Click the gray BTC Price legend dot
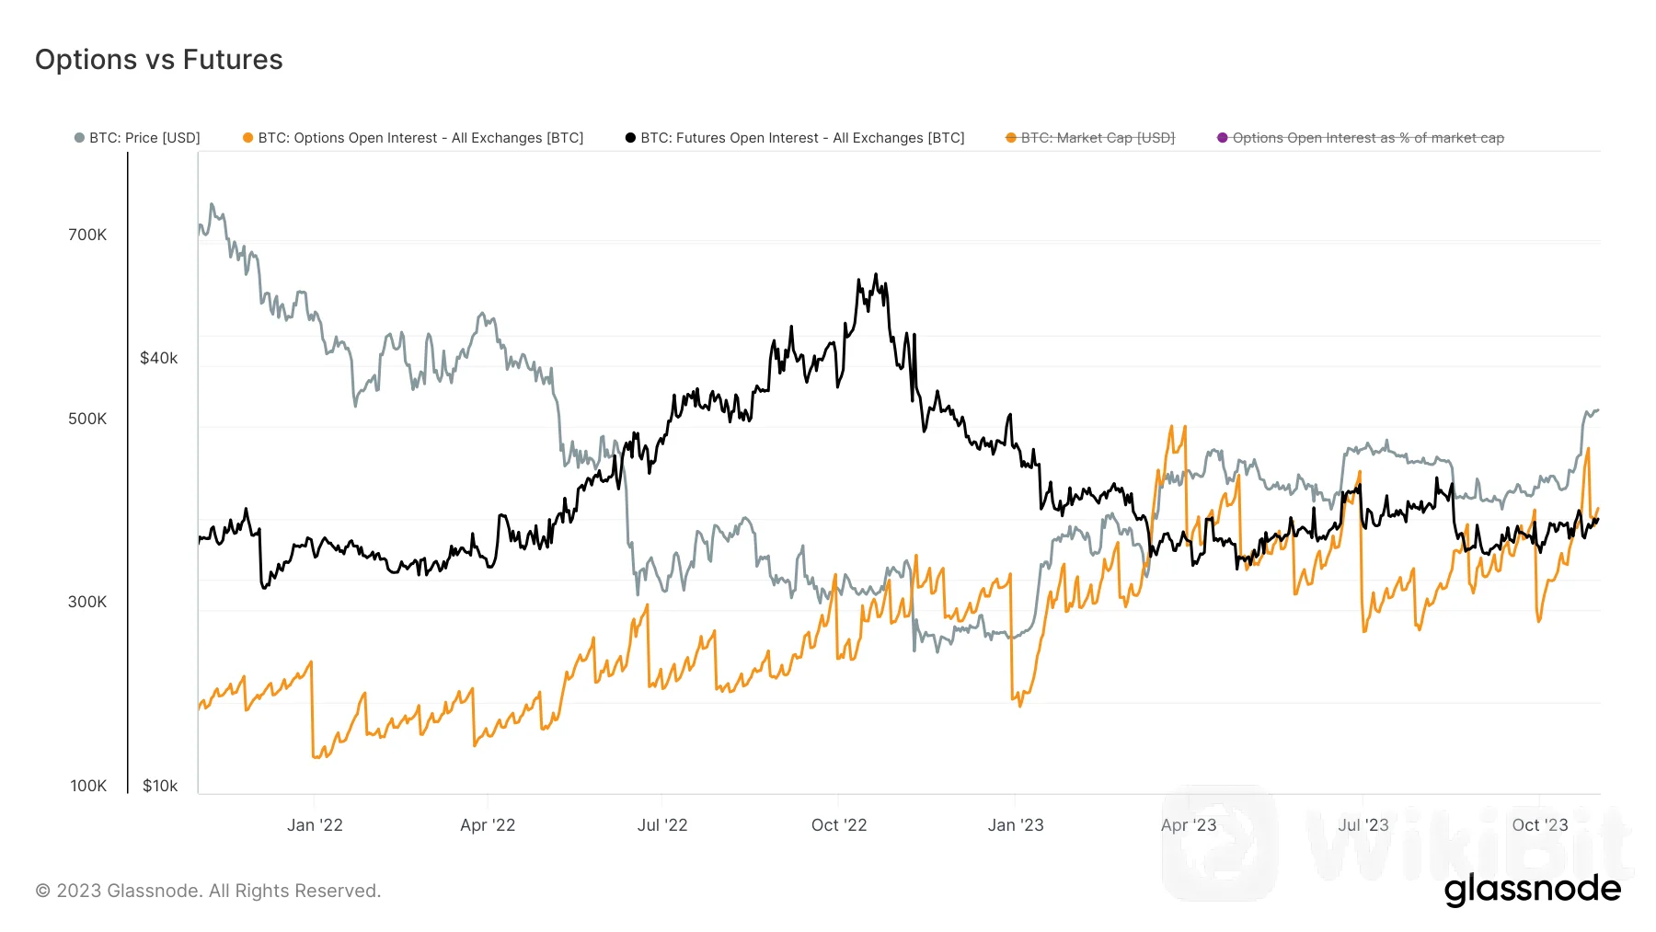 point(80,138)
